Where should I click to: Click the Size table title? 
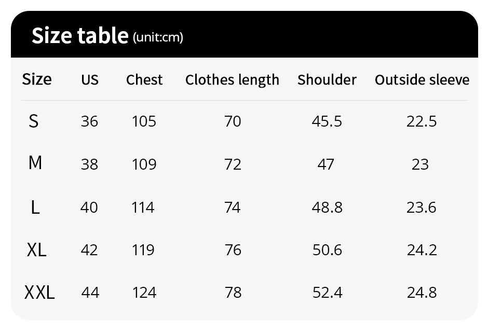point(80,35)
